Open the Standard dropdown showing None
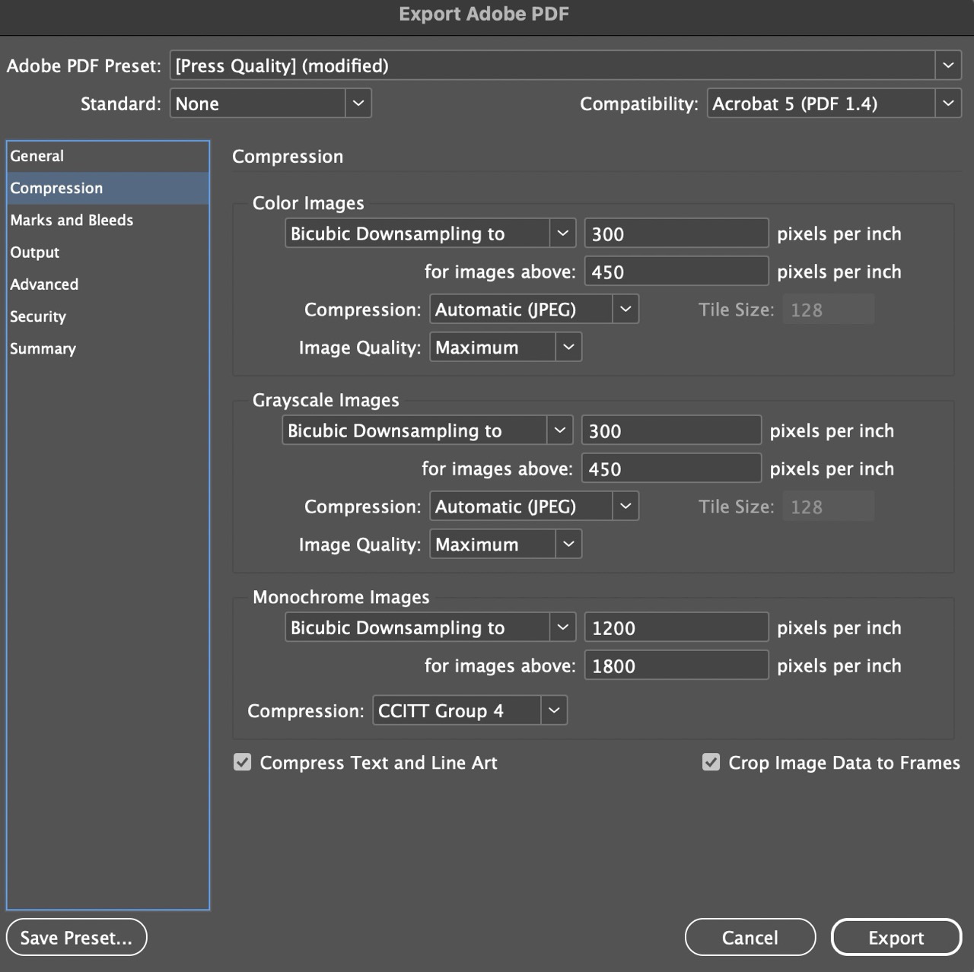The image size is (974, 972). click(x=271, y=103)
